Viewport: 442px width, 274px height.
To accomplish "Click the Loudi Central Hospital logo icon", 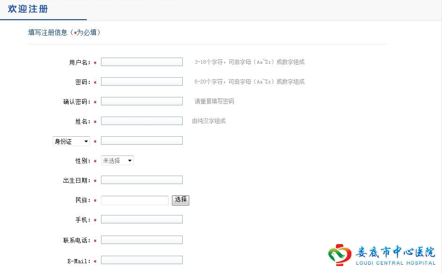I will tap(340, 255).
